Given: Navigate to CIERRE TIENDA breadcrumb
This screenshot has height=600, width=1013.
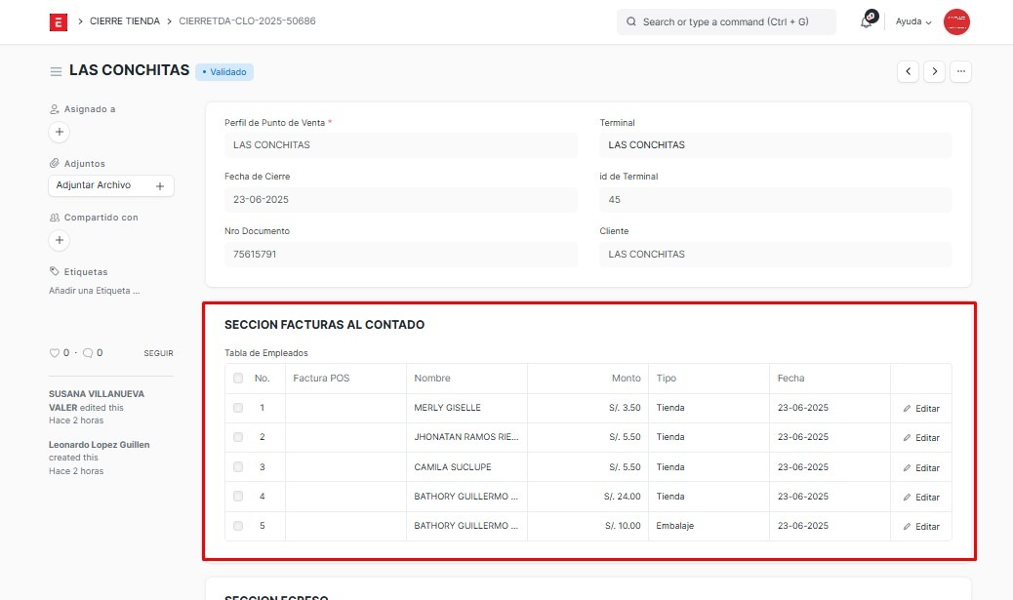Looking at the screenshot, I should point(124,21).
